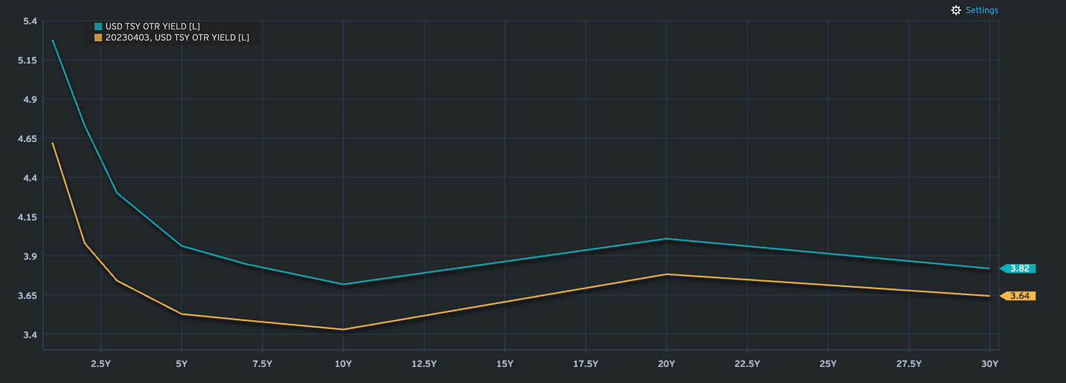Image resolution: width=1066 pixels, height=383 pixels.
Task: Click the 3.4 y-axis label
Action: [30, 335]
